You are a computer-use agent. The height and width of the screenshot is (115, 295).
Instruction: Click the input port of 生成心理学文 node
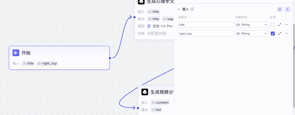coord(135,17)
